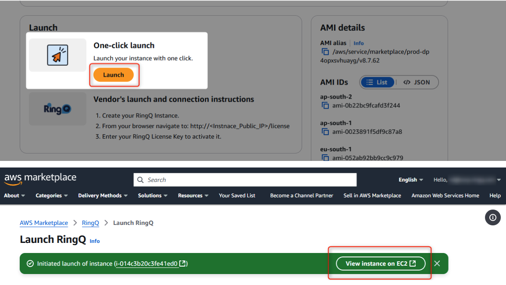This screenshot has height=285, width=506.
Task: Click the orange Launch button
Action: [x=114, y=75]
